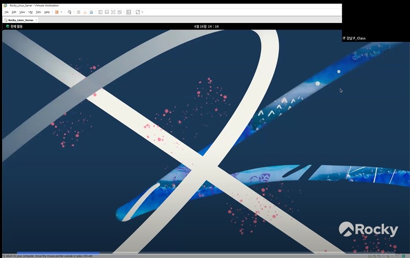This screenshot has height=258, width=410.
Task: Expand the stretch display dropdown arrow
Action: pos(142,12)
